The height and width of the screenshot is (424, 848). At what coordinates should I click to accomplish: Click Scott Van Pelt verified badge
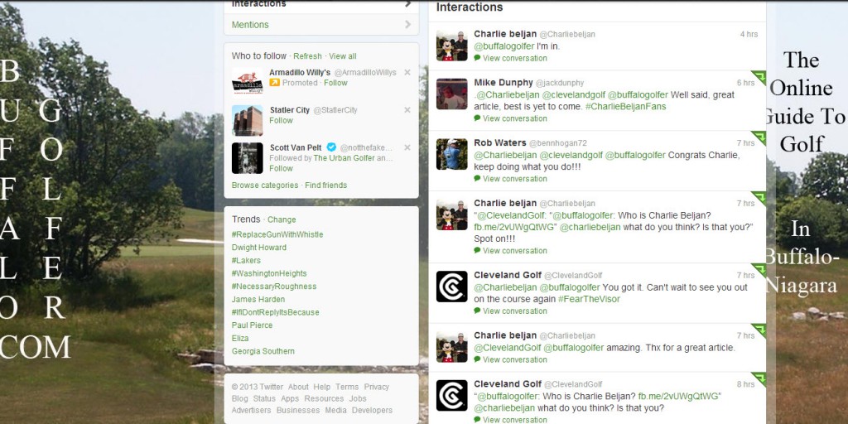[x=331, y=147]
